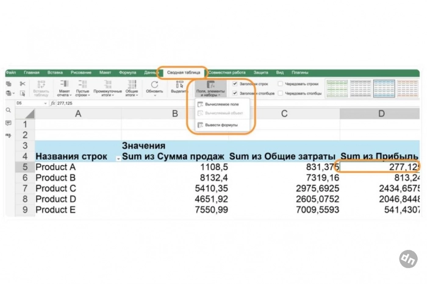The image size is (427, 284).
Task: Switch to the Формула tab
Action: 127,72
